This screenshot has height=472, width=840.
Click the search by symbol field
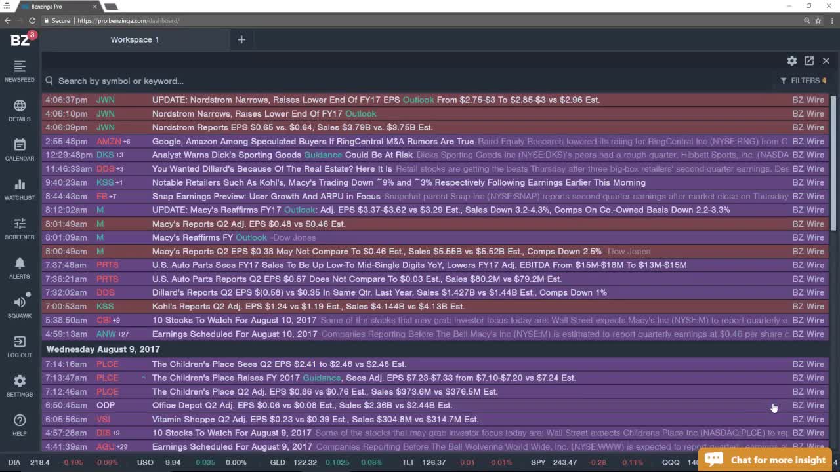(x=121, y=81)
